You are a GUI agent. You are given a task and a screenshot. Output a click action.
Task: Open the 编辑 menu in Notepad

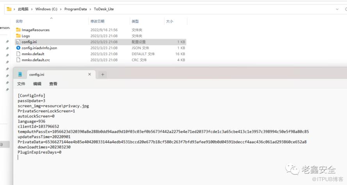pos(37,84)
